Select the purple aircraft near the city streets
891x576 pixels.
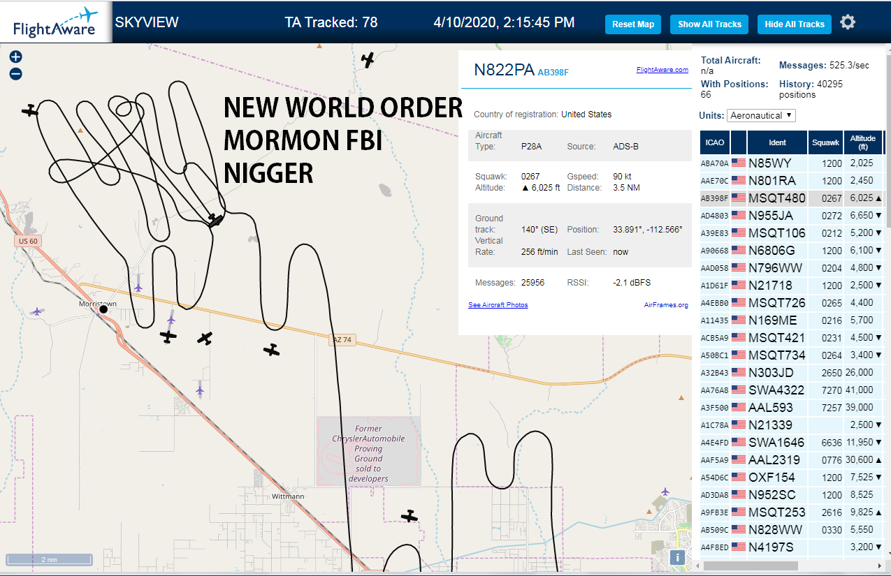665,492
